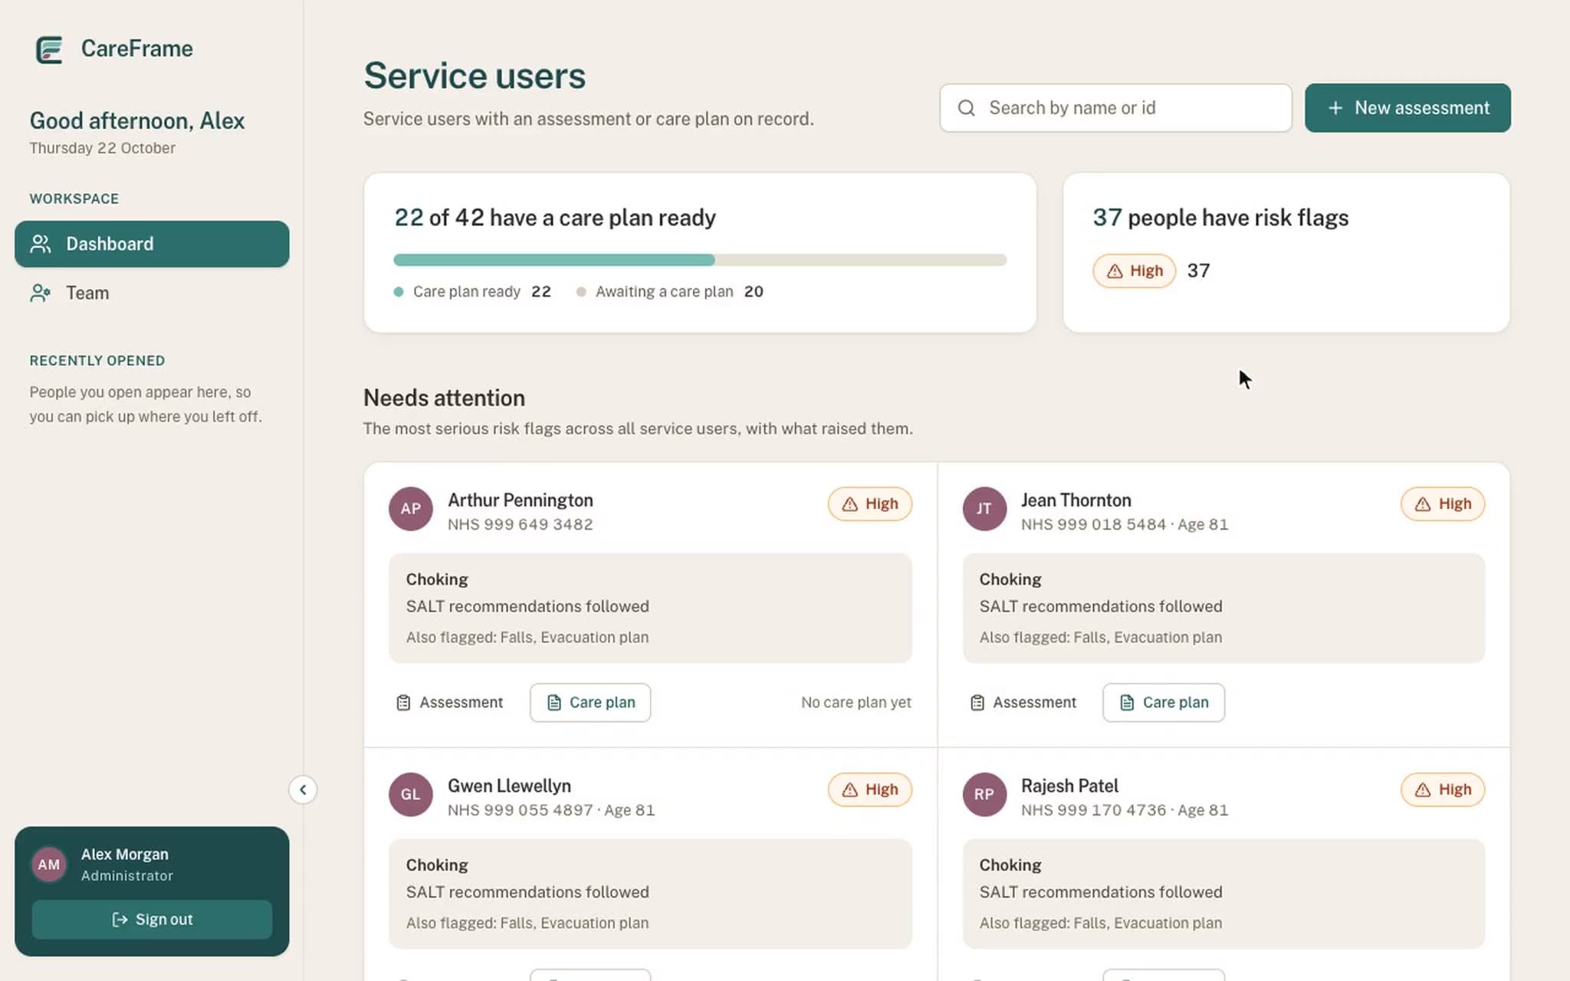Screen dimensions: 1570x981
Task: Click the Dashboard users icon
Action: (41, 244)
